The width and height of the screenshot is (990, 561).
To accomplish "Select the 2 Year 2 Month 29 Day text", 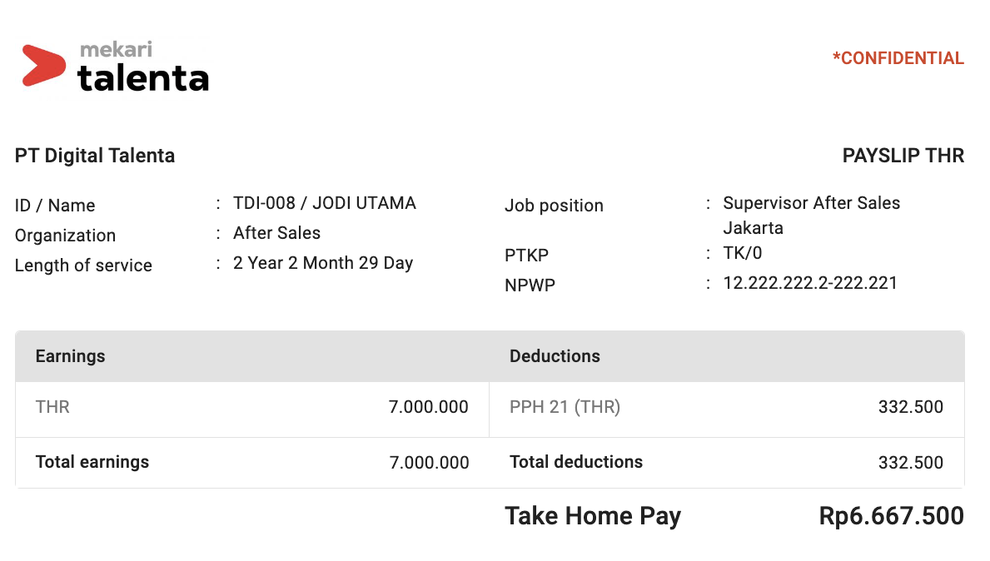I will click(x=322, y=262).
